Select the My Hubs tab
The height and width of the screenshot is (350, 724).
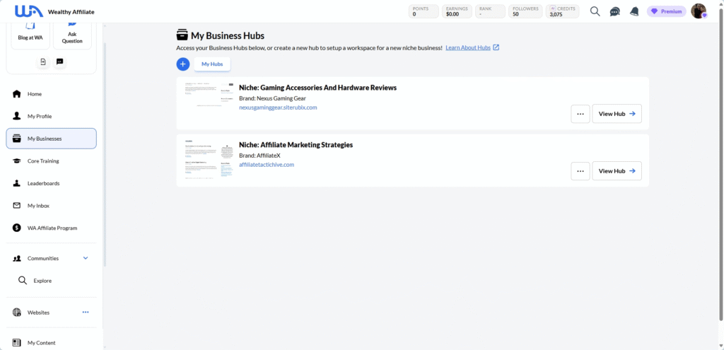pos(212,64)
